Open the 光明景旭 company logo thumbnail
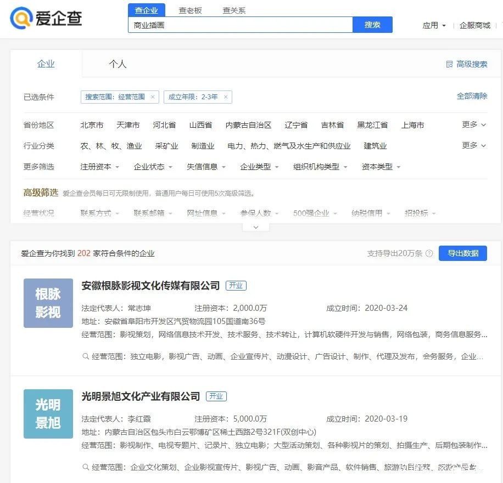 [48, 414]
